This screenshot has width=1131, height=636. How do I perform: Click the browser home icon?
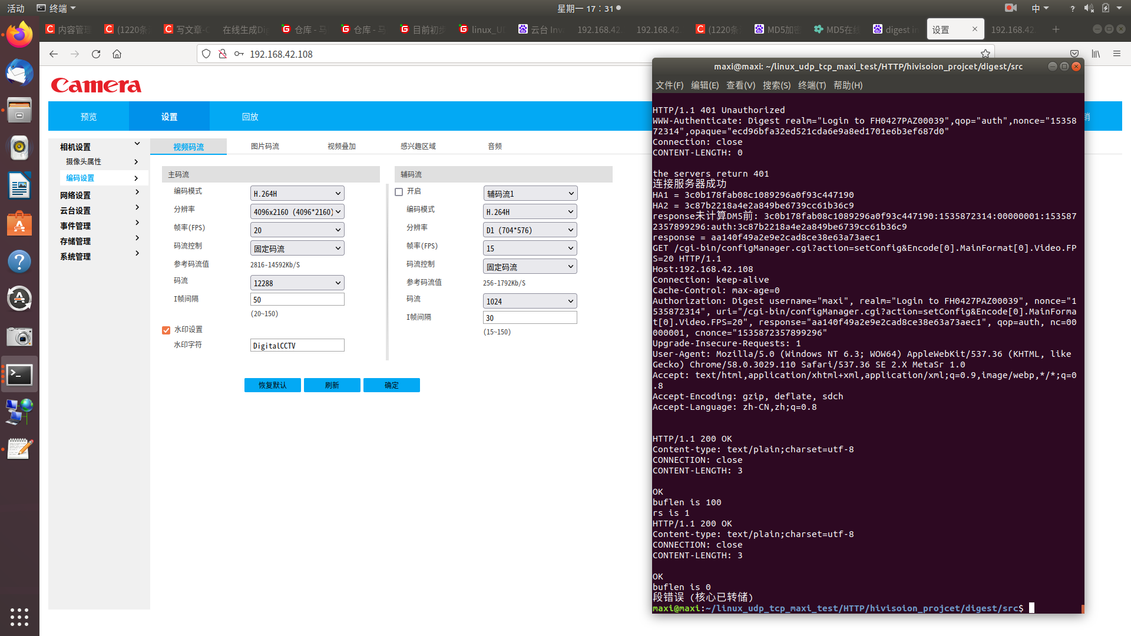click(117, 54)
